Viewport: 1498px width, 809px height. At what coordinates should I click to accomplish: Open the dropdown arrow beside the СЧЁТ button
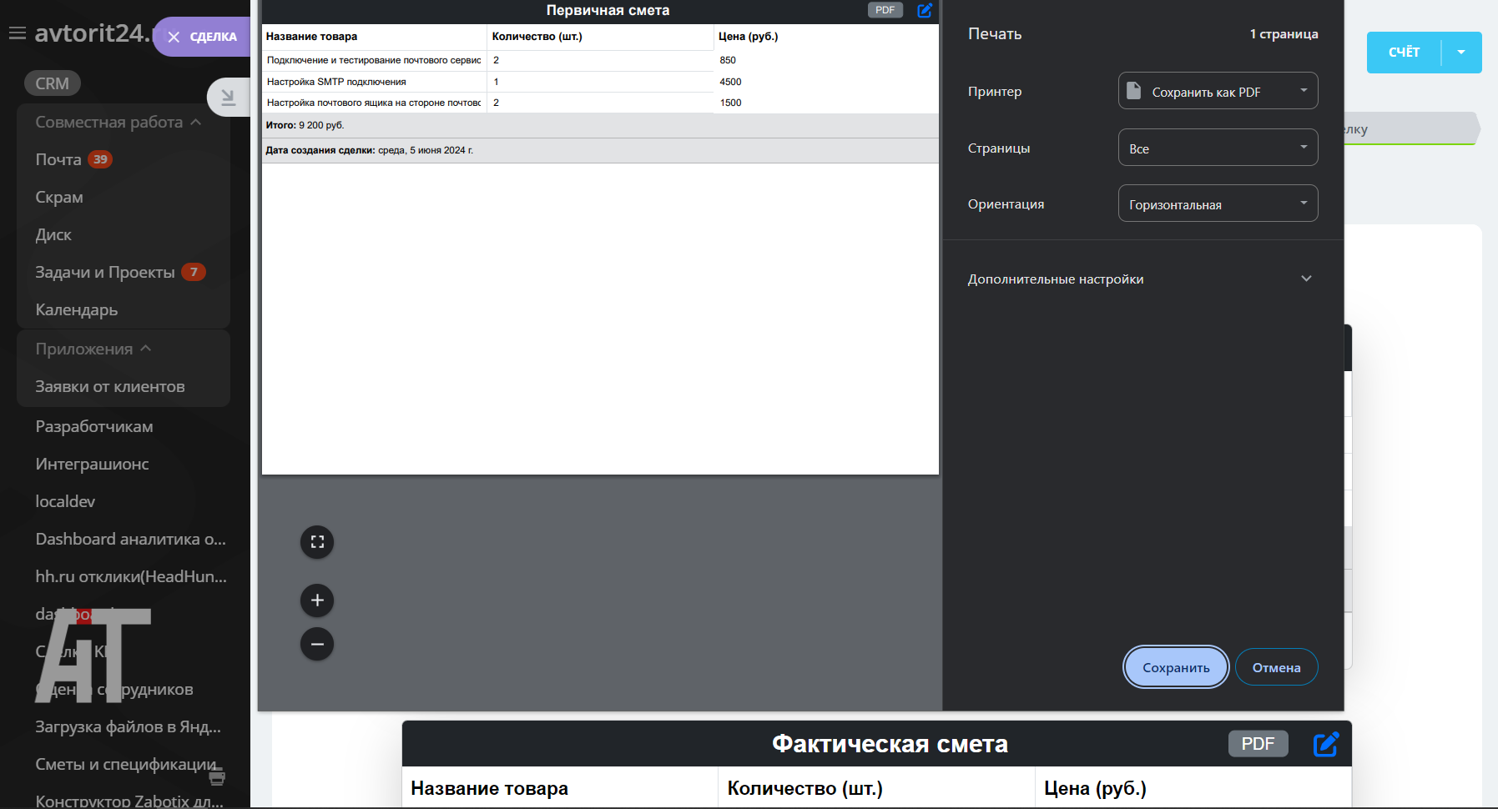click(x=1461, y=53)
